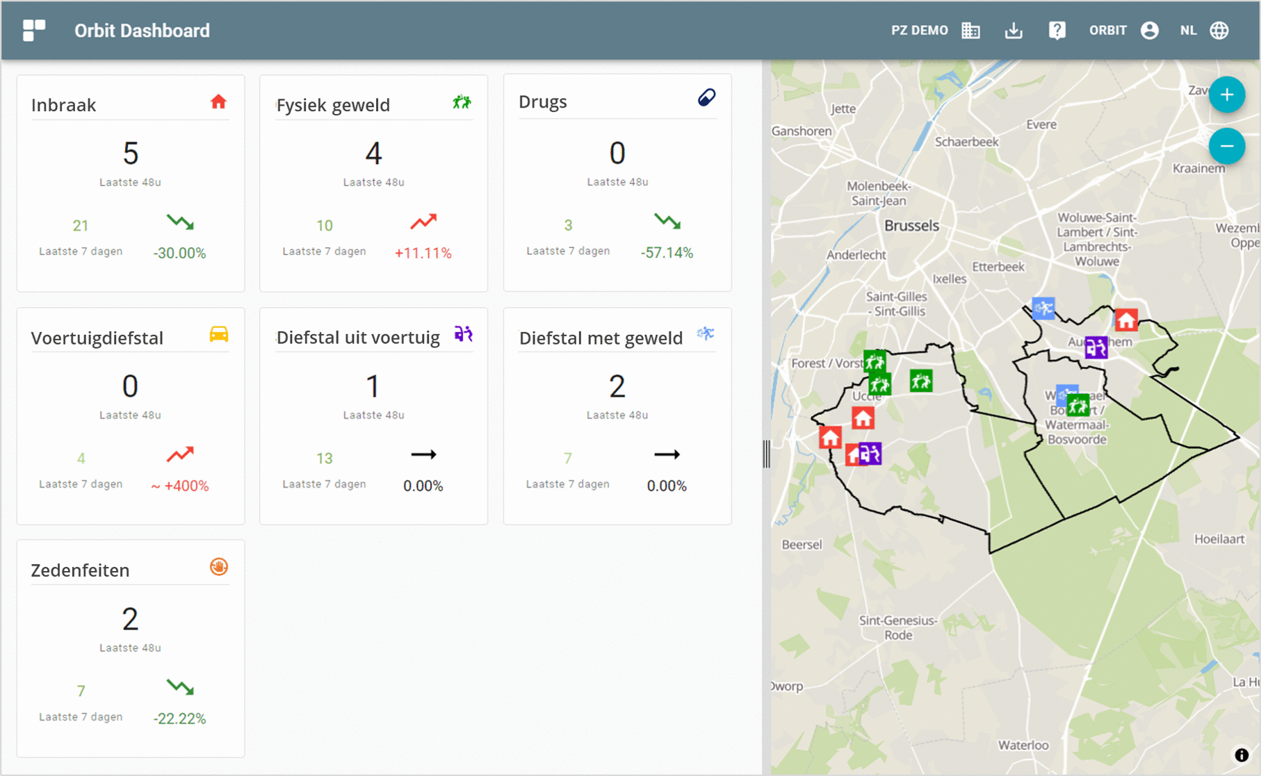
Task: Click the Drugs pill icon
Action: point(706,98)
